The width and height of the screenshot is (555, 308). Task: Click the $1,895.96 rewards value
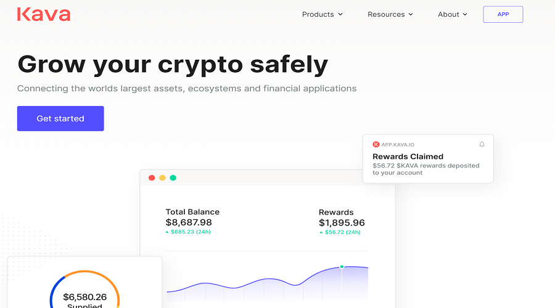tap(342, 223)
